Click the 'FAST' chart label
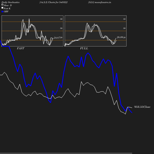 click(x=21, y=48)
